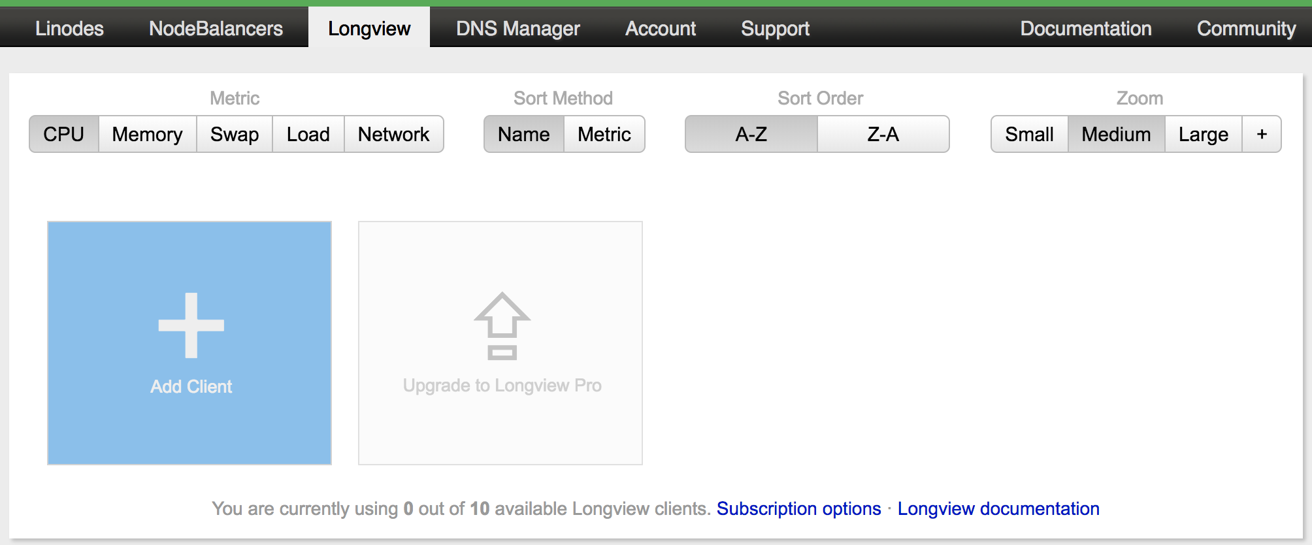Sort clients by Name
This screenshot has height=545, width=1312.
(523, 134)
